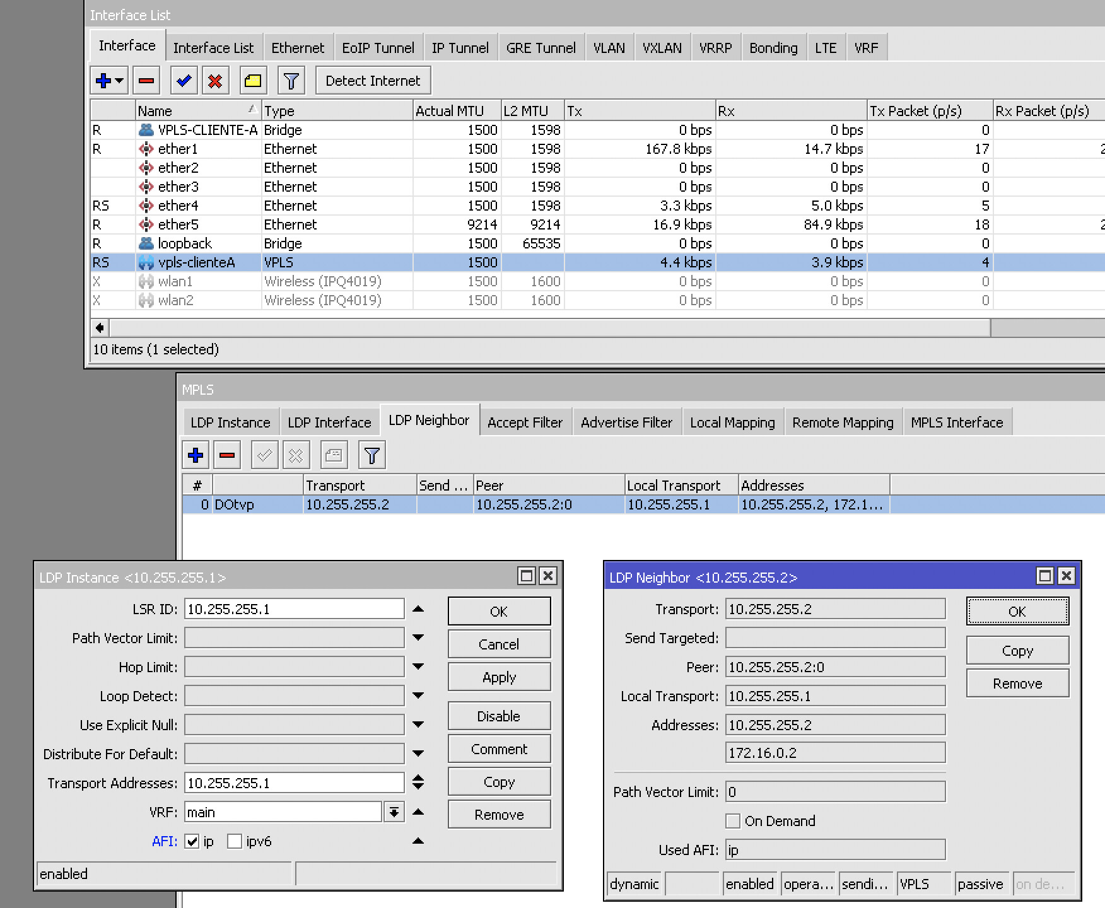Viewport: 1105px width, 908px height.
Task: Switch to the EoIP Tunnel tab
Action: pos(378,48)
